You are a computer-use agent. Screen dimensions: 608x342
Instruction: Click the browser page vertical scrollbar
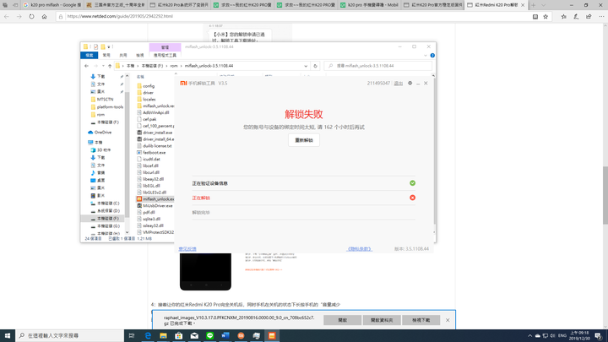(605, 195)
